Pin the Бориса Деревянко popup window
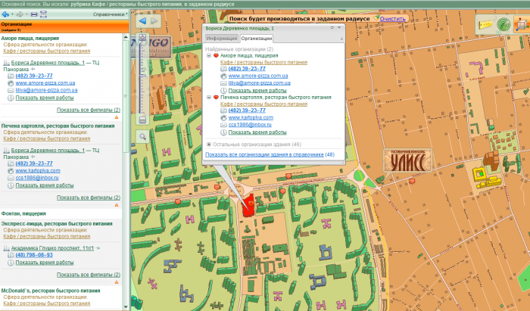 332,28
